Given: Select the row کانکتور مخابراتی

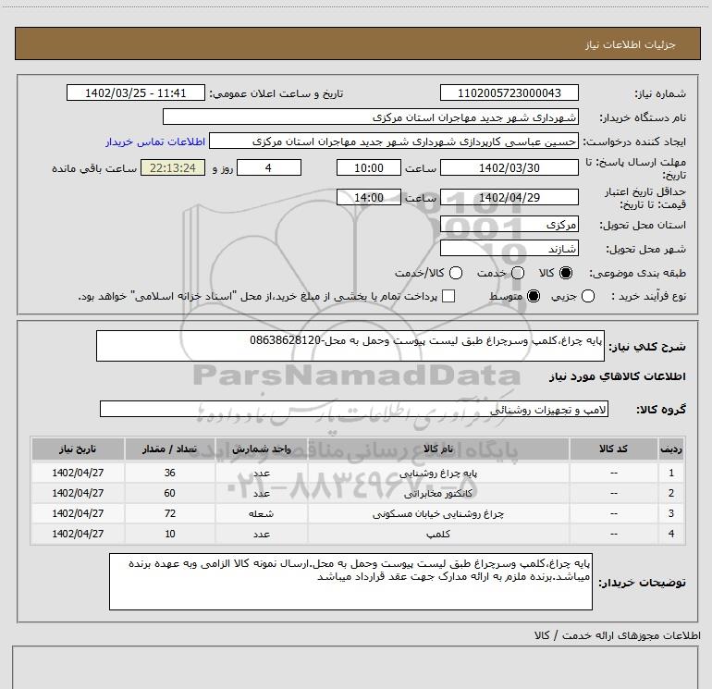Looking at the screenshot, I should tap(358, 493).
